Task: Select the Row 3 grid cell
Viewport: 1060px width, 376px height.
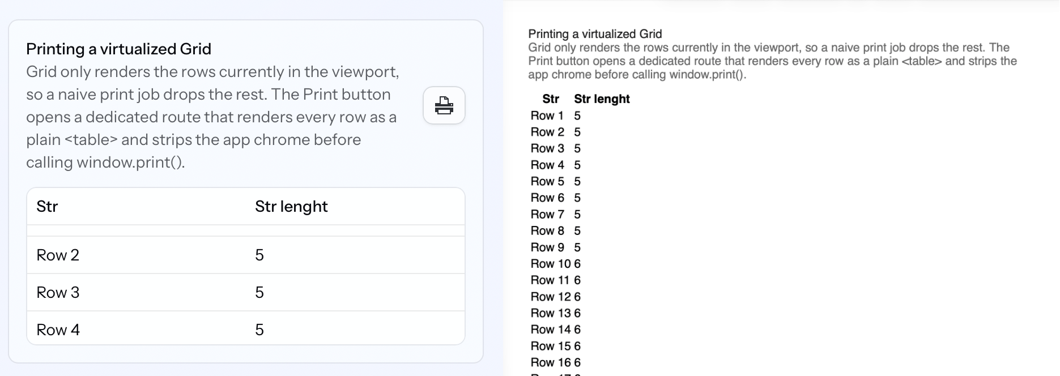Action: coord(58,292)
